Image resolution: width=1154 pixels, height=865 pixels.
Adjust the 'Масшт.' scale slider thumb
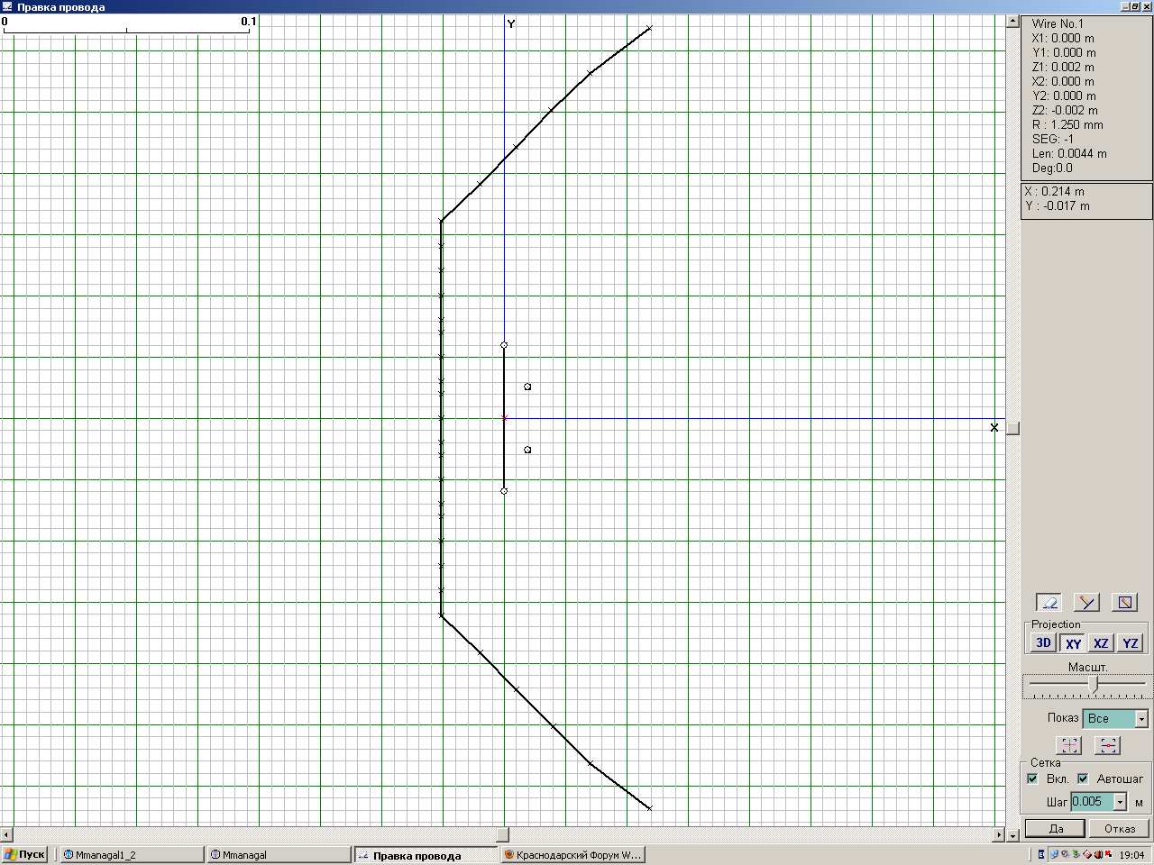pyautogui.click(x=1094, y=685)
